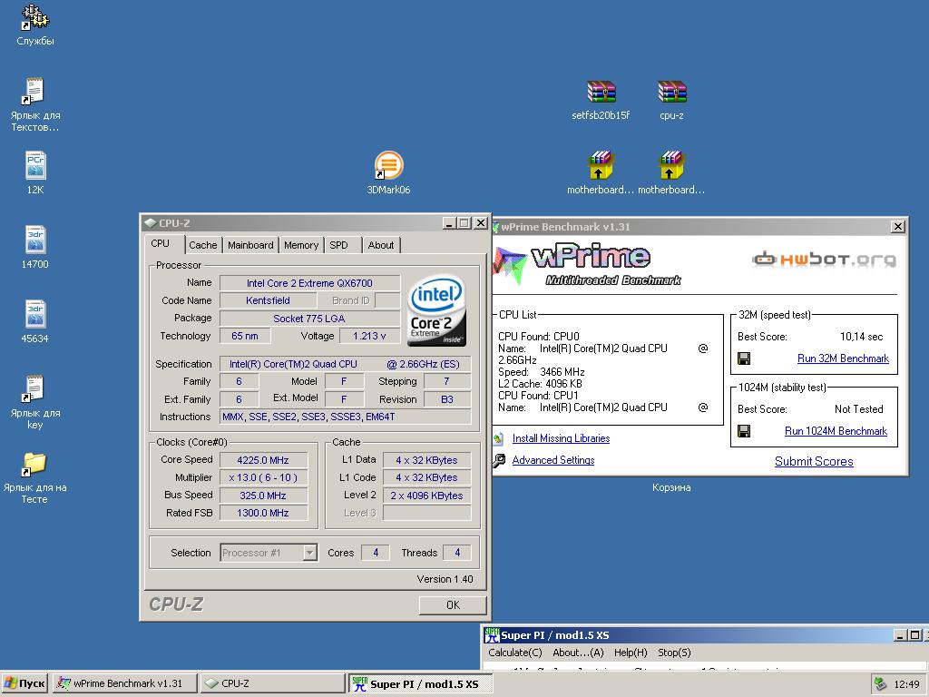
Task: Click the Install Missing Libraries icon
Action: (x=500, y=438)
